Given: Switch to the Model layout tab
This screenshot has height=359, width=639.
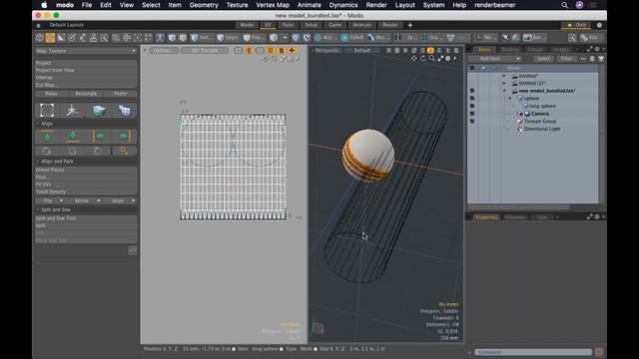Looking at the screenshot, I should (247, 25).
